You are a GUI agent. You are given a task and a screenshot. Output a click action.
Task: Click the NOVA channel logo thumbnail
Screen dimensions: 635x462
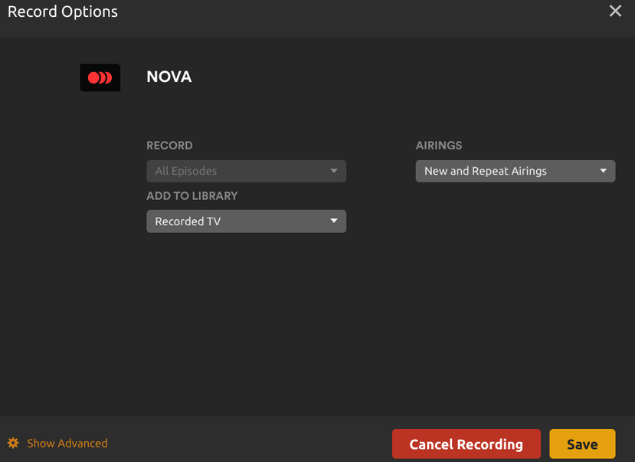pyautogui.click(x=100, y=77)
